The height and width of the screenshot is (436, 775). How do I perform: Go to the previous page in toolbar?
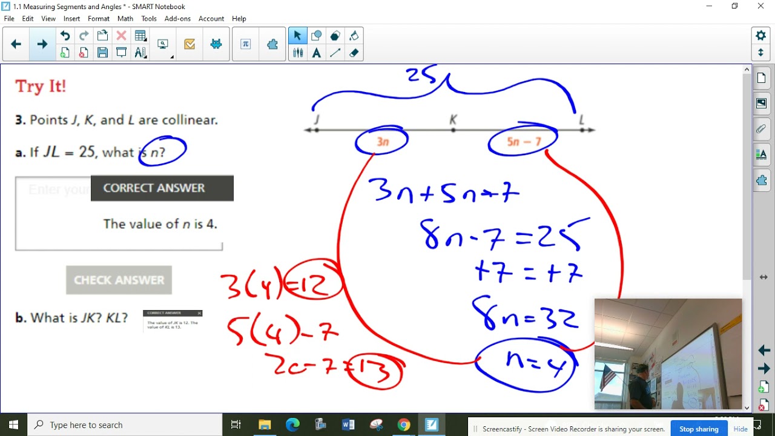[16, 44]
